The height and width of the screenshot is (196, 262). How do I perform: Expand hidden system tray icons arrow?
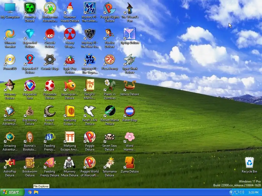pyautogui.click(x=231, y=192)
